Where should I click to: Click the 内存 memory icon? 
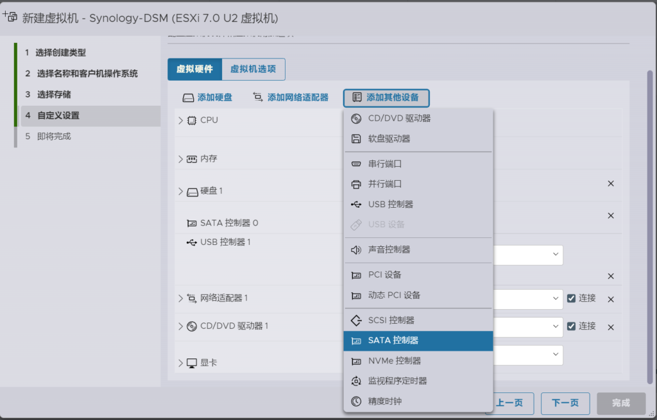[x=191, y=159]
